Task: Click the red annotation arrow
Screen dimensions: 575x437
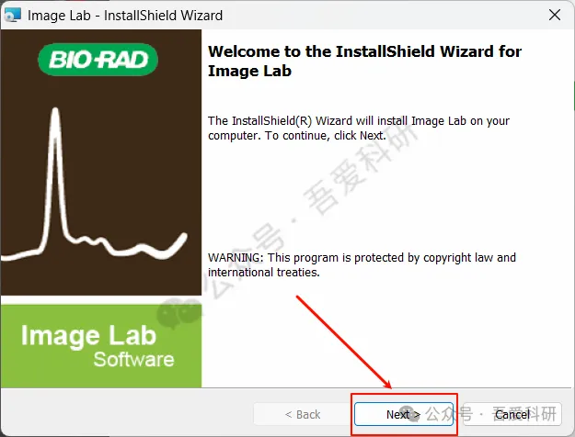Action: coord(343,342)
